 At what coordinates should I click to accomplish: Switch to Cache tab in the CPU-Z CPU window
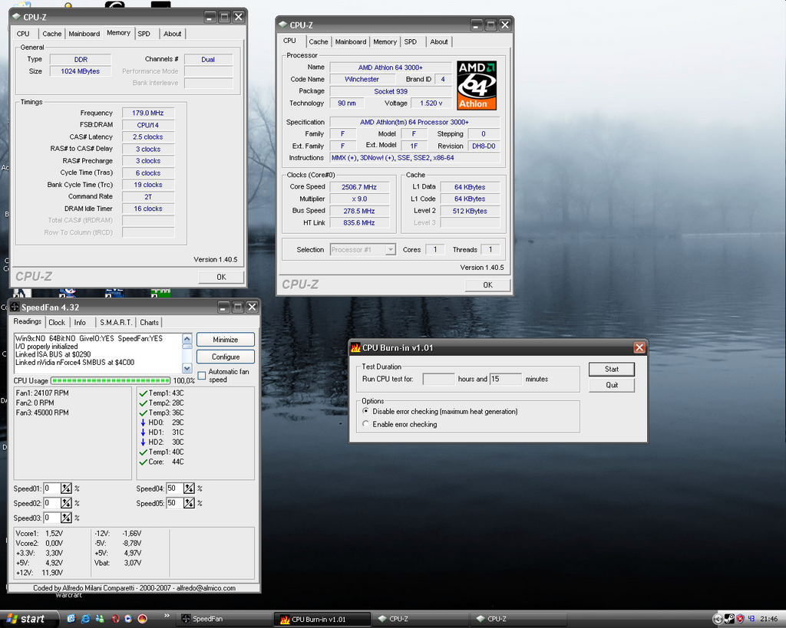coord(319,42)
